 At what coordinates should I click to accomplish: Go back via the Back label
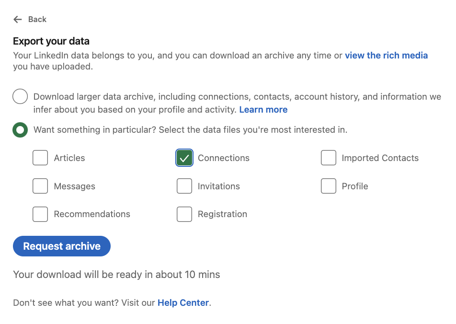(x=37, y=20)
